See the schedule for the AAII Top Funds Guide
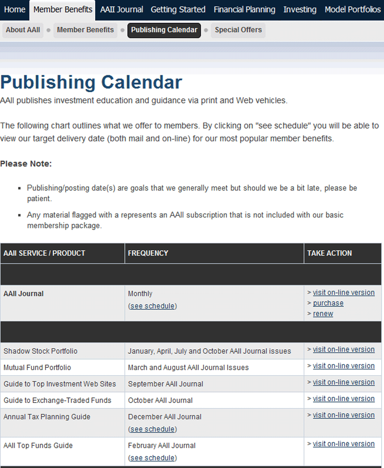This screenshot has height=468, width=384. (x=152, y=458)
